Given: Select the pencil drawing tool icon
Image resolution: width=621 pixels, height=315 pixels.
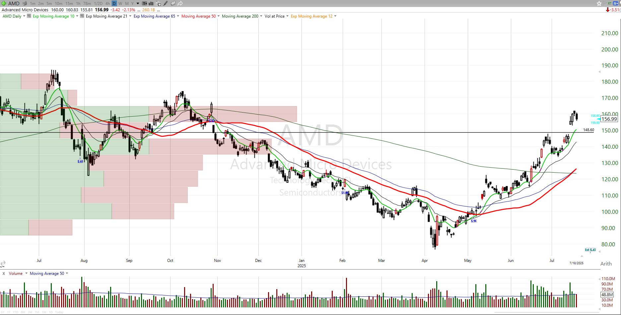Looking at the screenshot, I should [x=166, y=3].
